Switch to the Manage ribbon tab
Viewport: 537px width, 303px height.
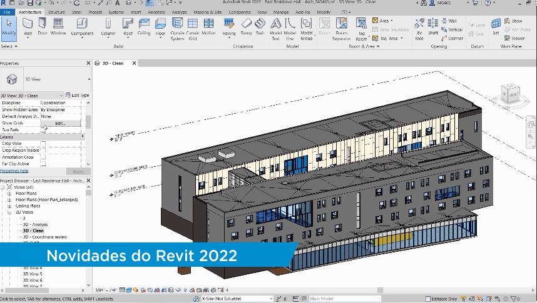tap(281, 12)
